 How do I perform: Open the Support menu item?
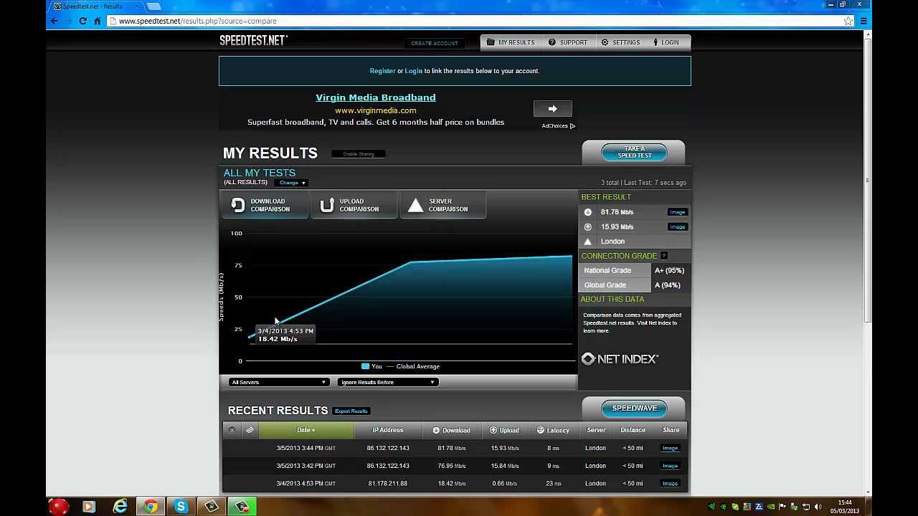click(568, 42)
